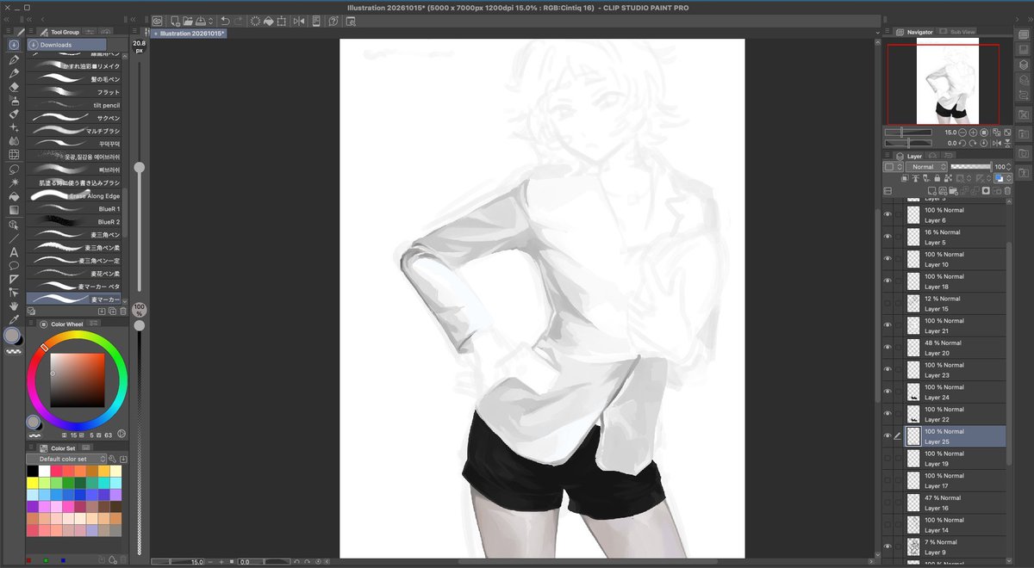This screenshot has height=568, width=1034.
Task: Click the Flip Horizontal command bar icon
Action: pos(299,21)
